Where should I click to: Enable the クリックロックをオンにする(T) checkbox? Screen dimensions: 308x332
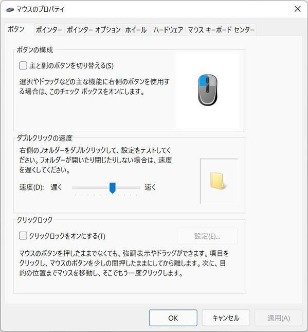click(23, 236)
